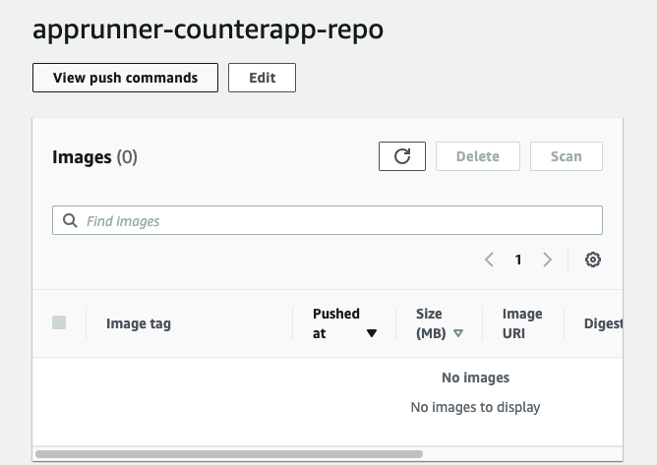Click the Pushed at column label

[x=336, y=323]
